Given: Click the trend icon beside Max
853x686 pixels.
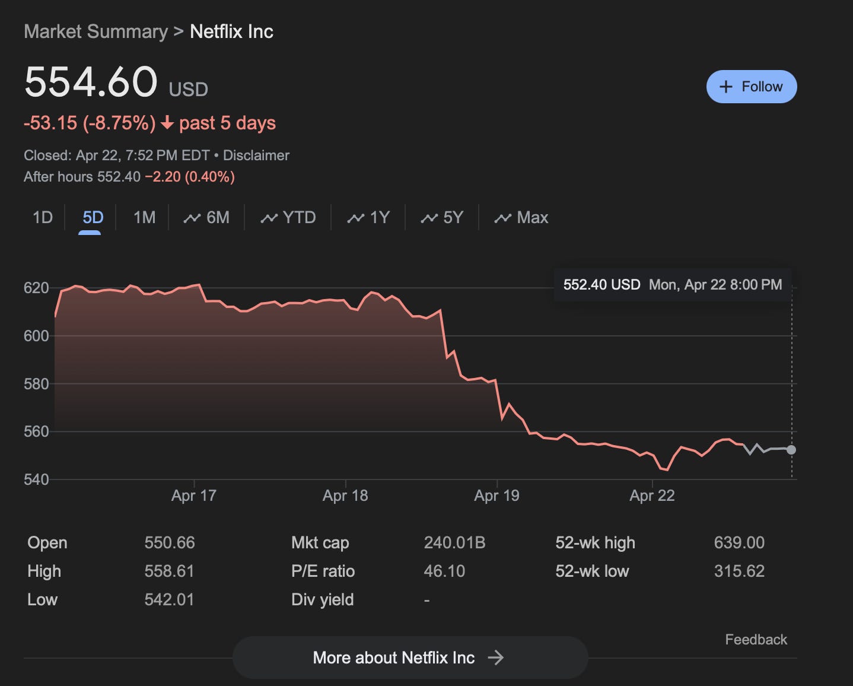Looking at the screenshot, I should pos(502,218).
